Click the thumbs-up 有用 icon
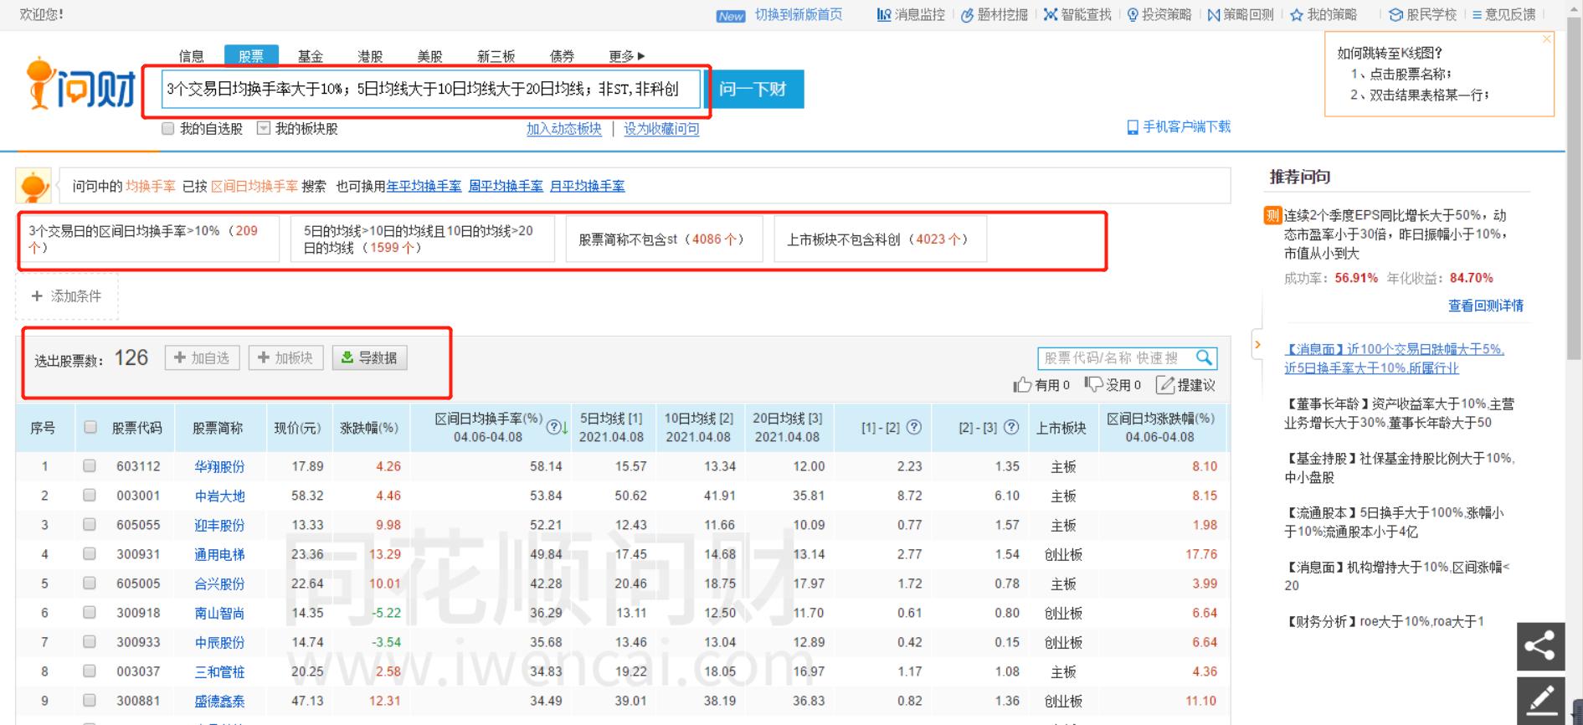The height and width of the screenshot is (725, 1583). coord(1022,385)
